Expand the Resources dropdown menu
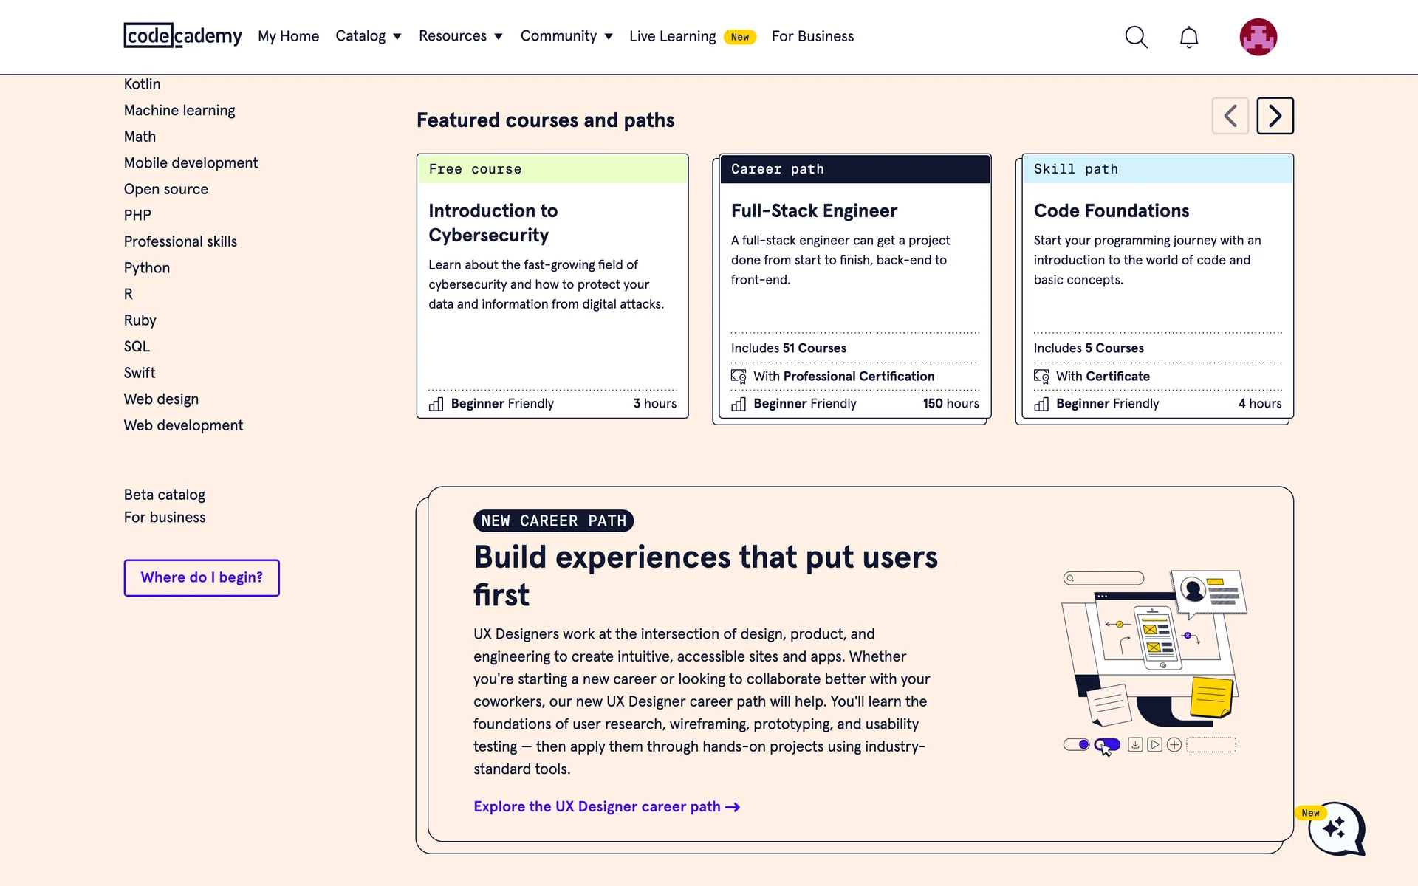 coord(460,36)
